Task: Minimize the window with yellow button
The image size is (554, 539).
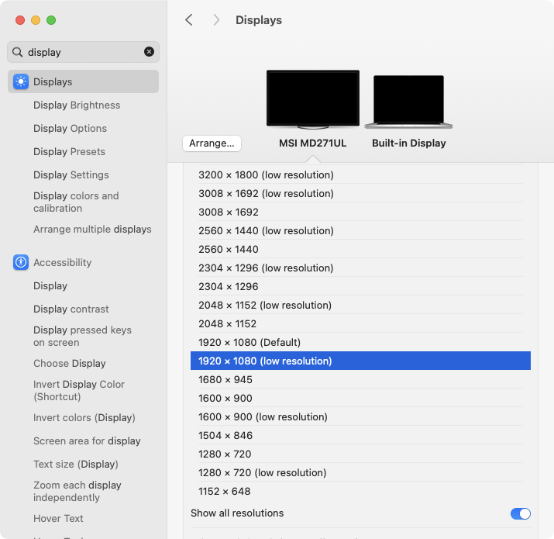Action: [x=36, y=20]
